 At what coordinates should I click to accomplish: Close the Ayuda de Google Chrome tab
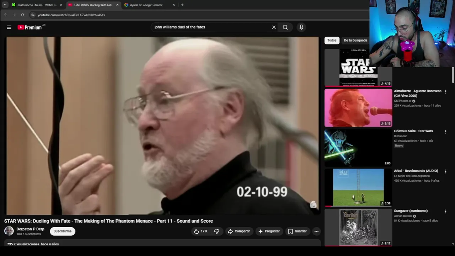[173, 5]
